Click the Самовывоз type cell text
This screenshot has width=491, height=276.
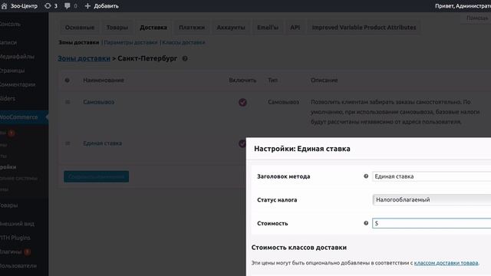click(x=283, y=102)
